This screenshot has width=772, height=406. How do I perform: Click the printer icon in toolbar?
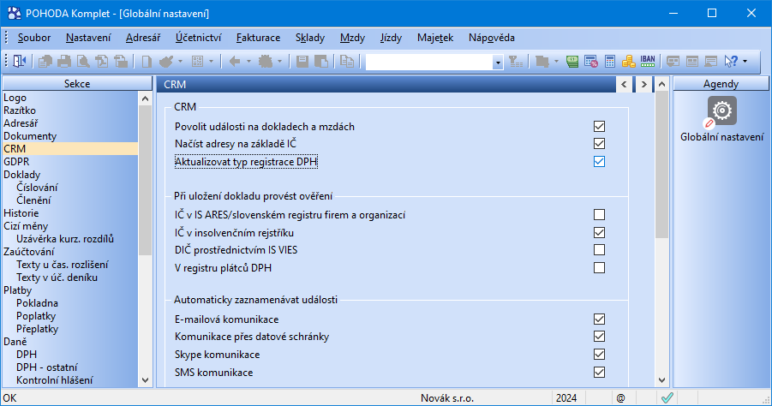pos(64,61)
